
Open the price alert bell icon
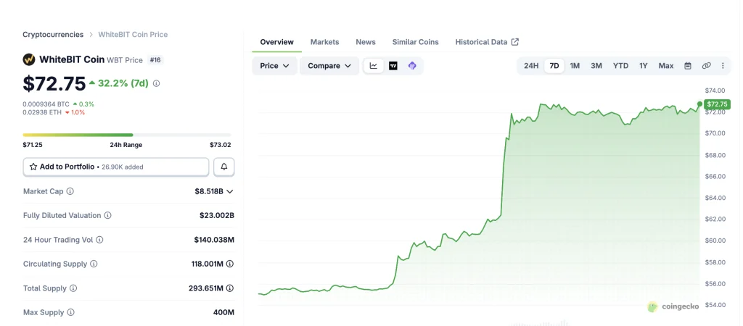tap(224, 167)
